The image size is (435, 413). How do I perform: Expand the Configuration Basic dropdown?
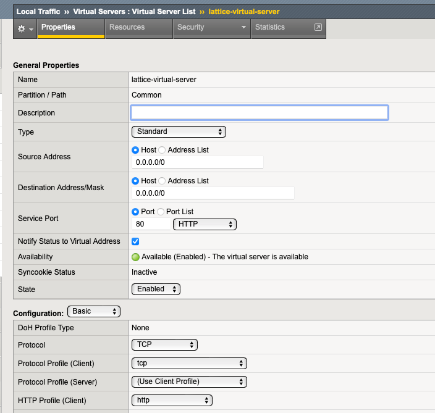pyautogui.click(x=93, y=312)
